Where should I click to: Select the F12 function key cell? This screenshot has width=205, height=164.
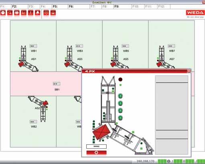[x=164, y=6]
